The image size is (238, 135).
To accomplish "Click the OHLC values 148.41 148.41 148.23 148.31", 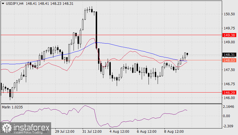I will click(x=50, y=3).
